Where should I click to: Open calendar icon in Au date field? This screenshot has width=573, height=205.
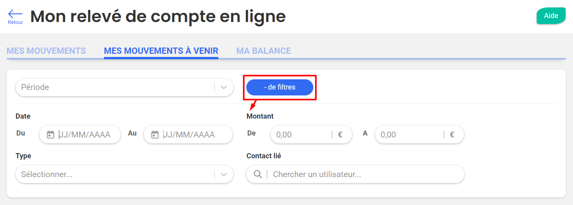pyautogui.click(x=155, y=135)
